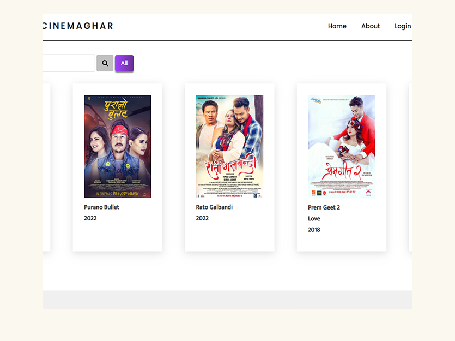Click the 2018 year under Prem Geet 2
This screenshot has width=455, height=341.
[314, 230]
